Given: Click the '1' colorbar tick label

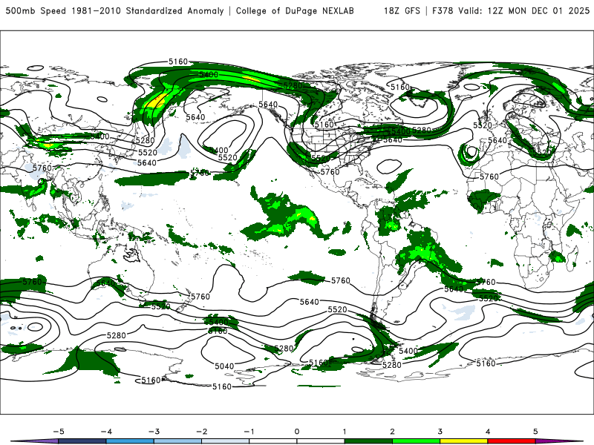Looking at the screenshot, I should pos(345,432).
